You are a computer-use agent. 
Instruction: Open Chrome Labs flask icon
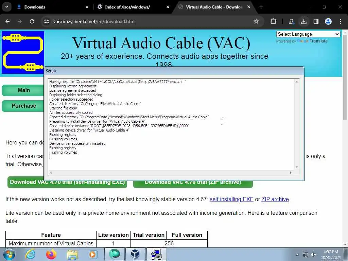(x=291, y=21)
